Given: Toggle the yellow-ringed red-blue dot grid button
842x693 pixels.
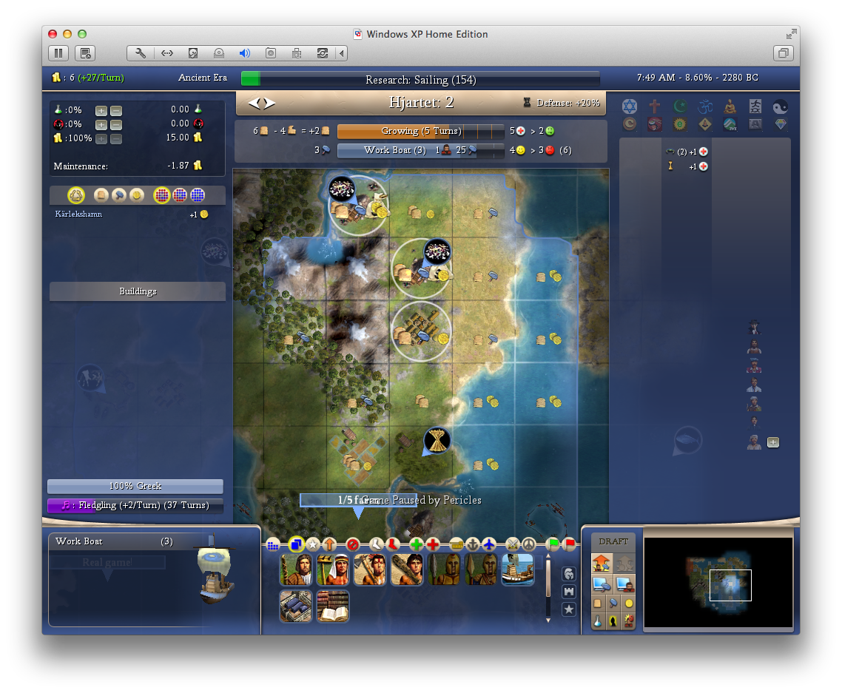Looking at the screenshot, I should coord(161,195).
